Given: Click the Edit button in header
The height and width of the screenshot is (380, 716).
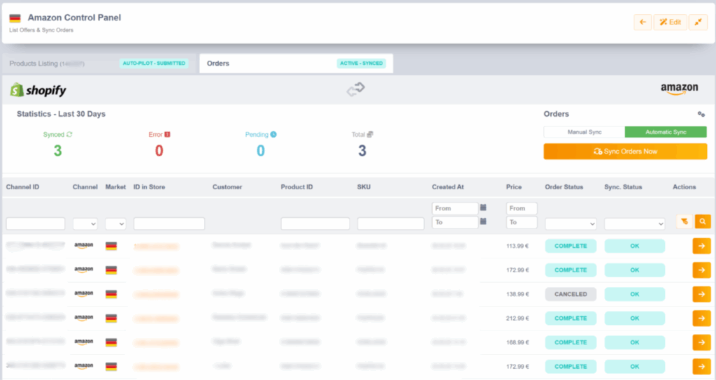Looking at the screenshot, I should tap(670, 22).
